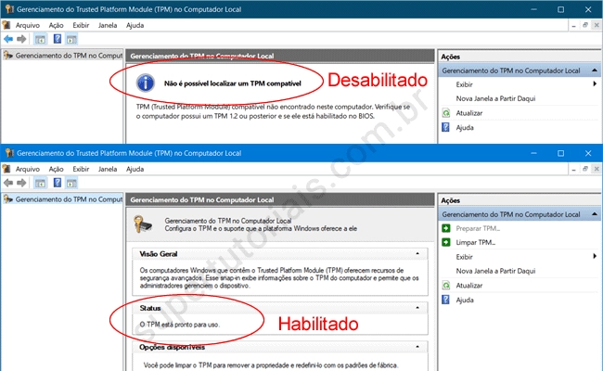Click the Atualizar text in the upper actions pane
The width and height of the screenshot is (603, 371).
click(x=469, y=113)
